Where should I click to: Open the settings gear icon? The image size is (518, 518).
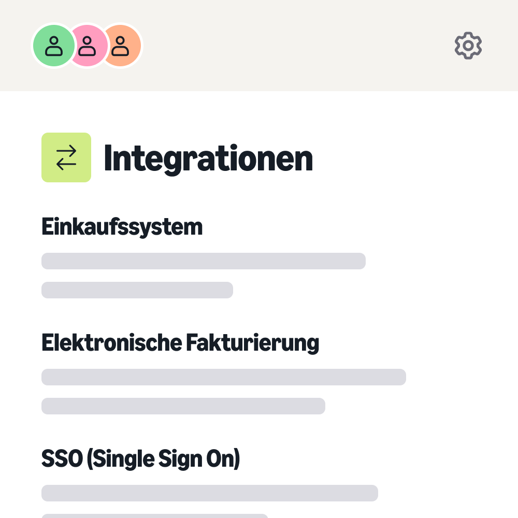468,45
